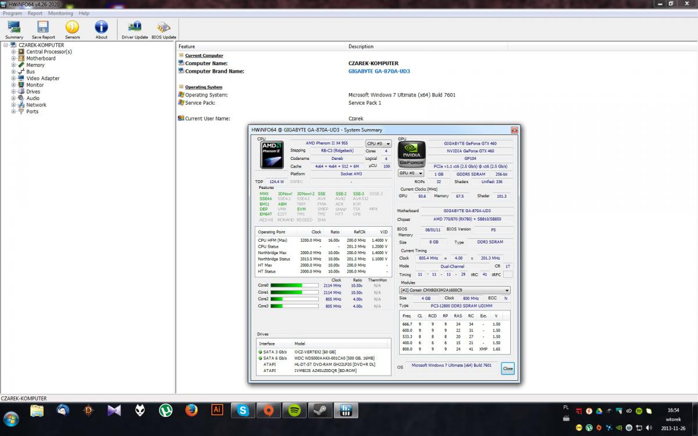Click the AMD Phenom II logo
This screenshot has width=698, height=436.
tap(272, 155)
